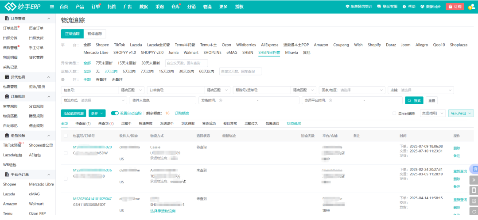Screen dimensions: 478x220
Task: Click 选择承运物流商 link
Action: point(163,211)
